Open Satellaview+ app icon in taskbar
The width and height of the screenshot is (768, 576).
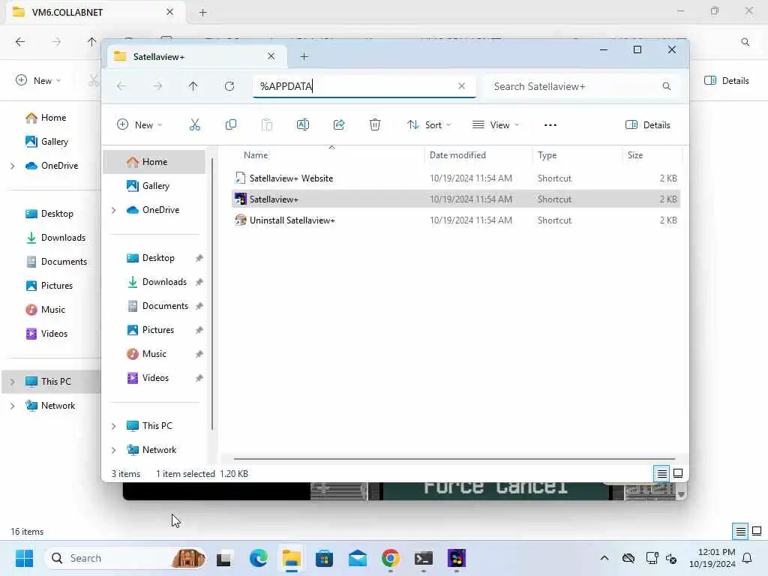tap(457, 558)
